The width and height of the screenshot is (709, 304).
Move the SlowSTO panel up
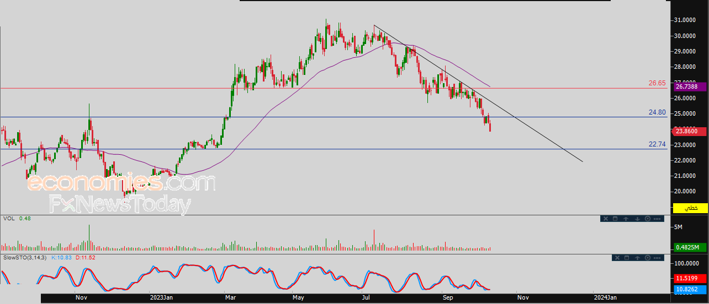tap(637, 258)
